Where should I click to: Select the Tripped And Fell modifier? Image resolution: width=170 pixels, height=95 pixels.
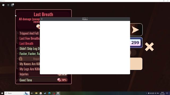coord(29,33)
